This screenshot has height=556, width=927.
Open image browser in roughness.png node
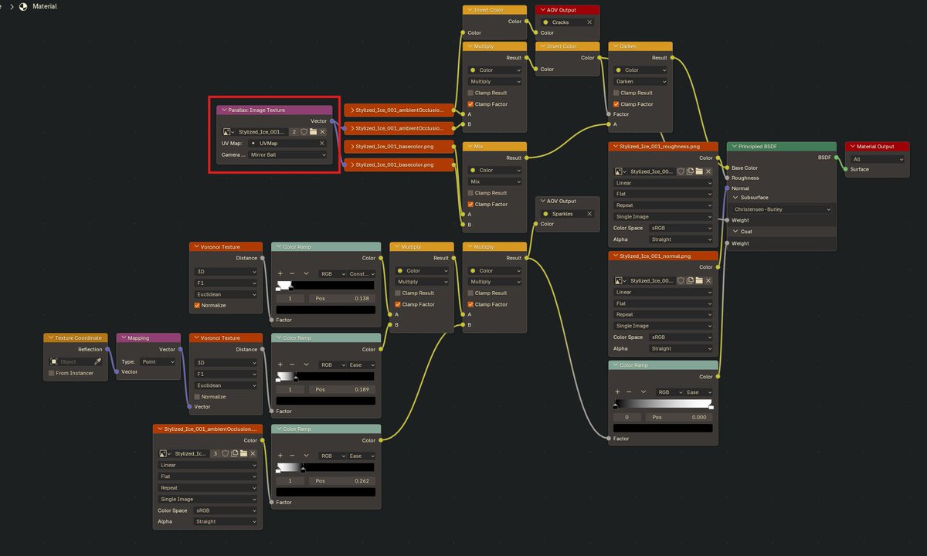click(620, 171)
